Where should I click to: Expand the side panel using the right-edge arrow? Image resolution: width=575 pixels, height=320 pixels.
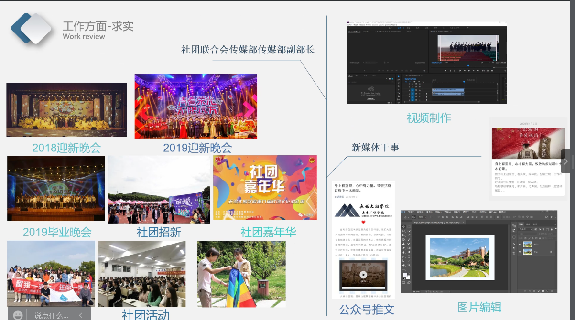click(x=566, y=161)
